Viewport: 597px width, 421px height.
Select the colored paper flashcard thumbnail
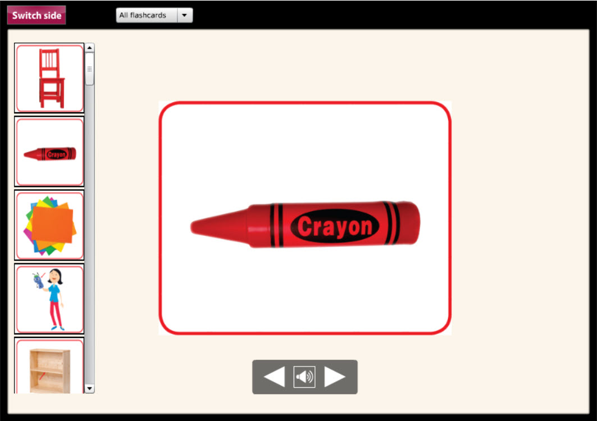click(x=49, y=225)
